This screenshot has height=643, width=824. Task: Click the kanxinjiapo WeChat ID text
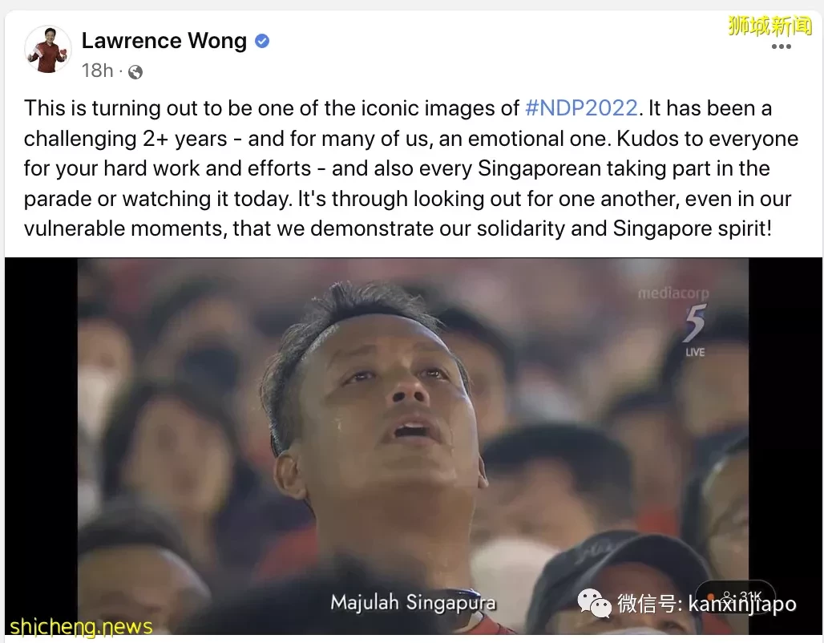click(x=742, y=604)
